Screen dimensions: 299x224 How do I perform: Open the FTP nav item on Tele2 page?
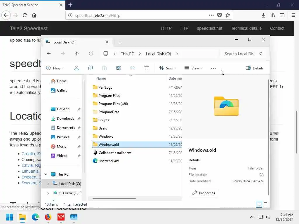[184, 28]
